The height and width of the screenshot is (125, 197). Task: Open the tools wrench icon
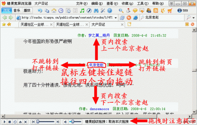103,11
